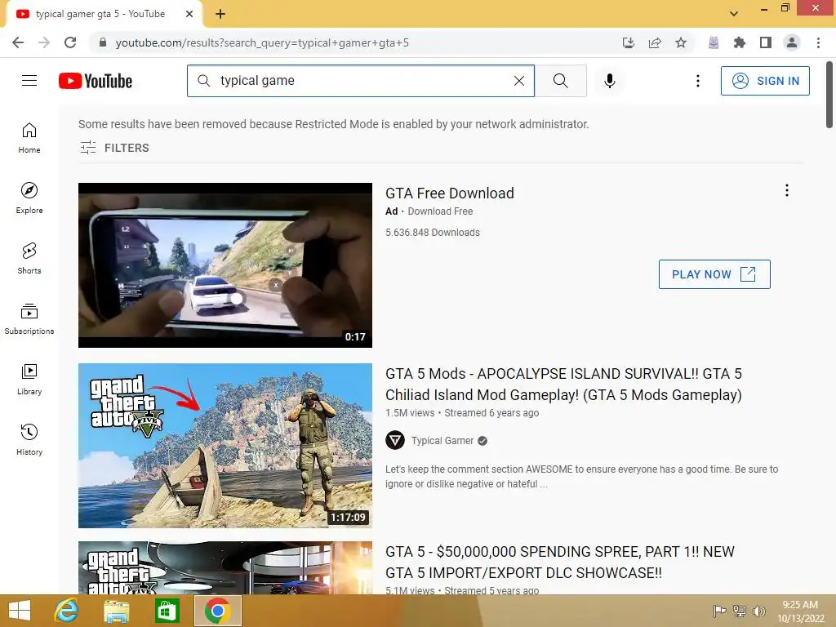The image size is (836, 627).
Task: Open File Explorer from the taskbar
Action: [x=116, y=611]
